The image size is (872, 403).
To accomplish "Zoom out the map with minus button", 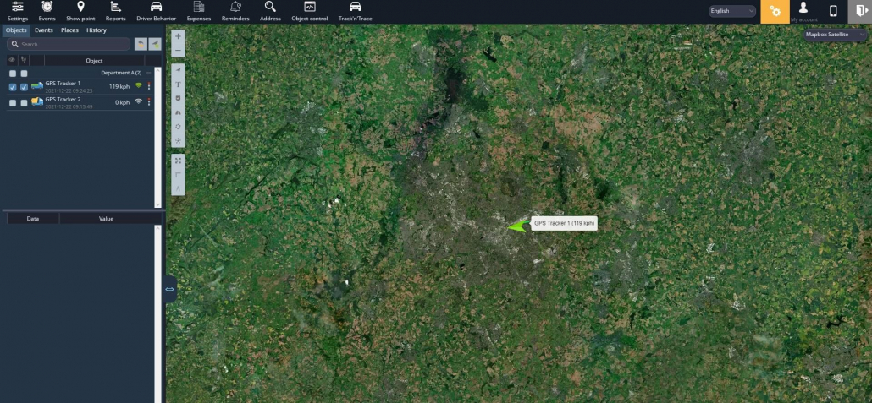I will click(178, 51).
